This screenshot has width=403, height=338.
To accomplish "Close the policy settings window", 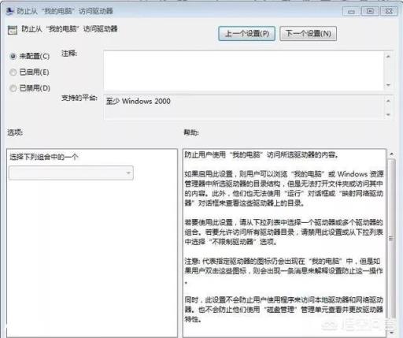I will tap(389, 11).
